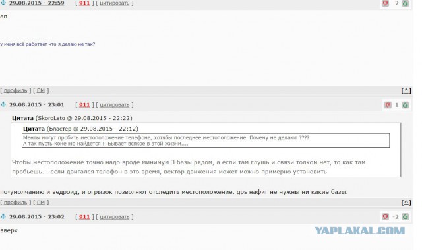The image size is (422, 250).
Task: Click the 'вверх' post text
Action: [9, 230]
